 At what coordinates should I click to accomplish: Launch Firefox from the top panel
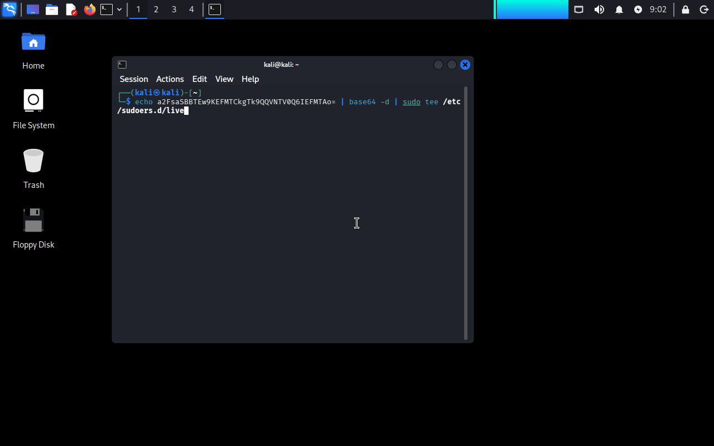[x=90, y=9]
